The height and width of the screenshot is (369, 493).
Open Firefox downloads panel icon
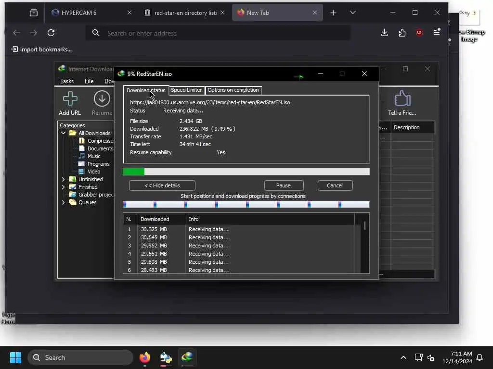point(384,33)
